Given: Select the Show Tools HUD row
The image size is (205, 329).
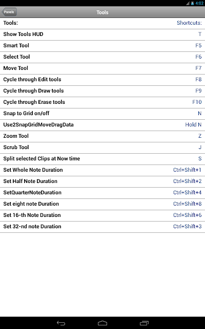Looking at the screenshot, I should 102,35.
